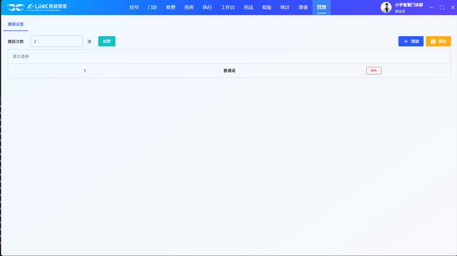Open the 挂号 menu
Image resolution: width=457 pixels, height=256 pixels.
134,7
